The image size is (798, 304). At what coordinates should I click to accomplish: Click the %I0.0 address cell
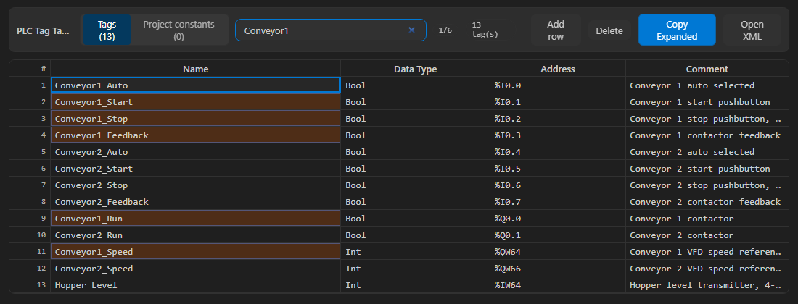coord(558,85)
